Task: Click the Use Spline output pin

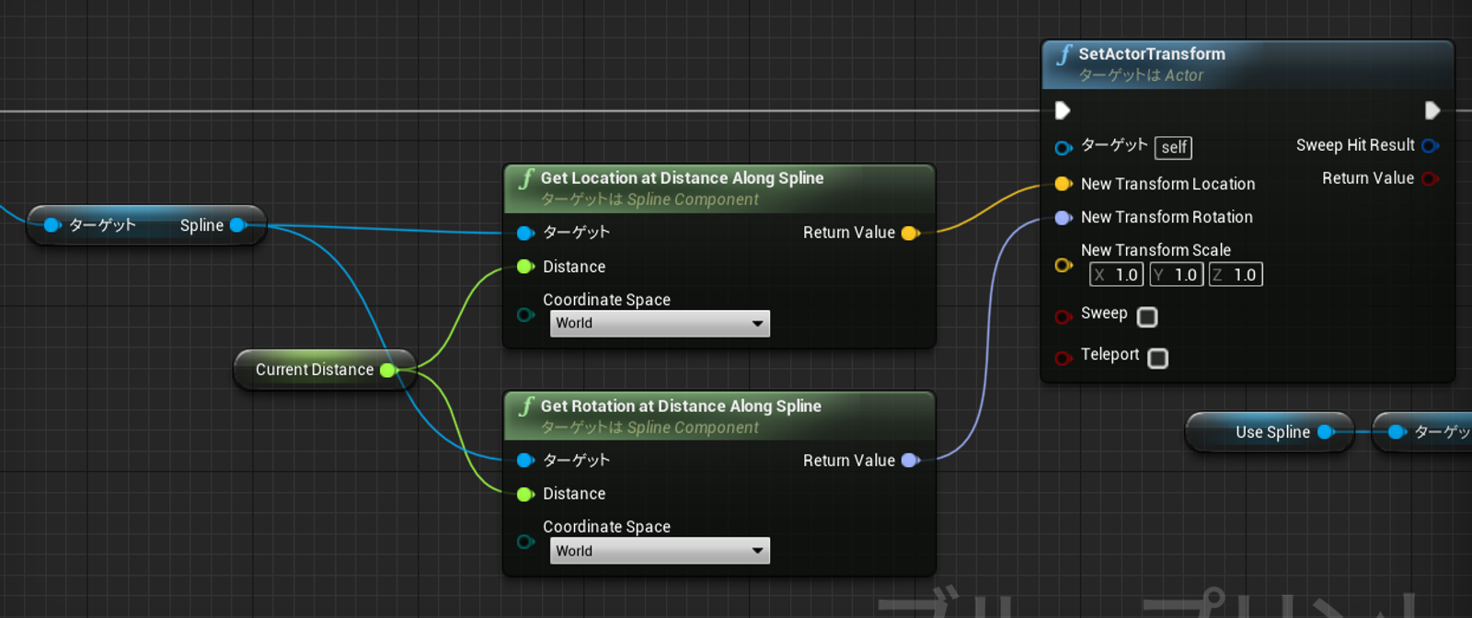Action: [x=1327, y=431]
